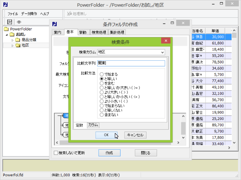Viewport: 241px width, 180px height.
Task: Select the と等しくない radio option
Action: tap(111, 110)
